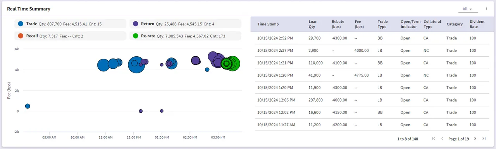Go to first page arrow
496x149 pixels.
point(434,139)
